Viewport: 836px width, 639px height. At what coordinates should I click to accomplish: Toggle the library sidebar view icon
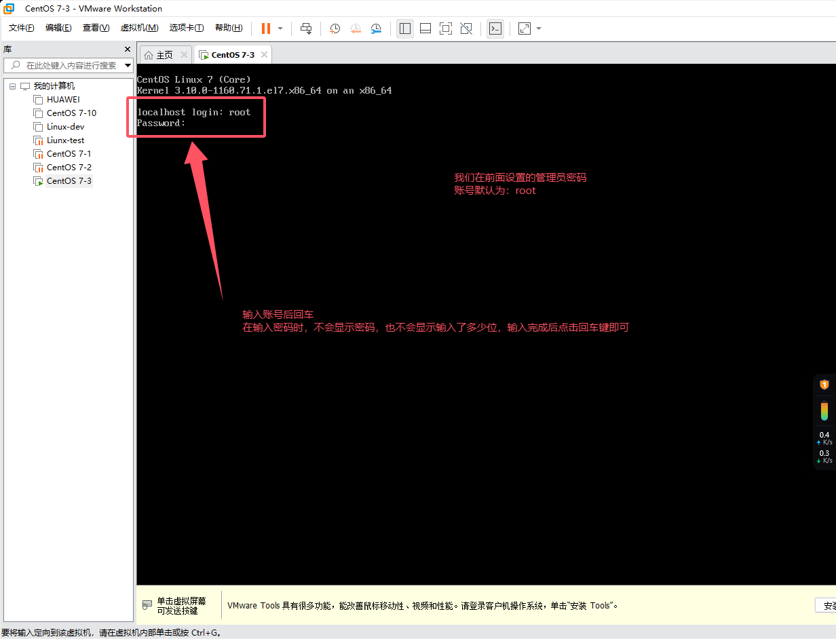(405, 28)
